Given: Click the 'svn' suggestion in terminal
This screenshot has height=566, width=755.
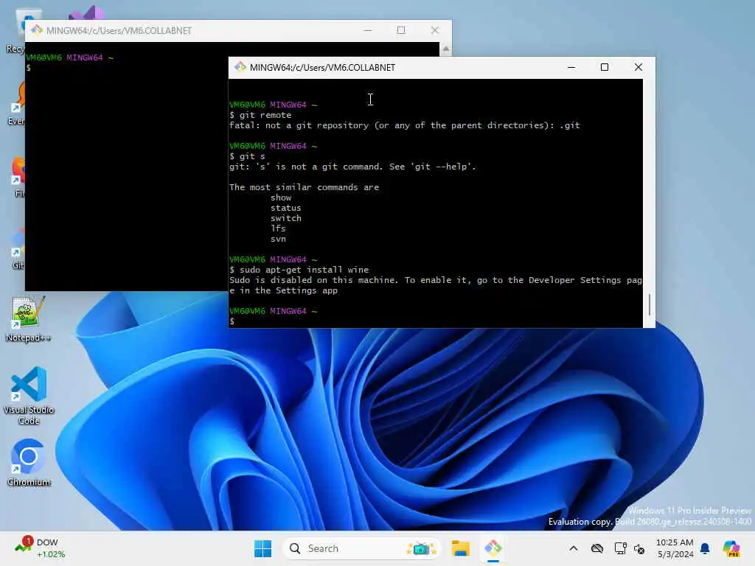Looking at the screenshot, I should [x=278, y=239].
